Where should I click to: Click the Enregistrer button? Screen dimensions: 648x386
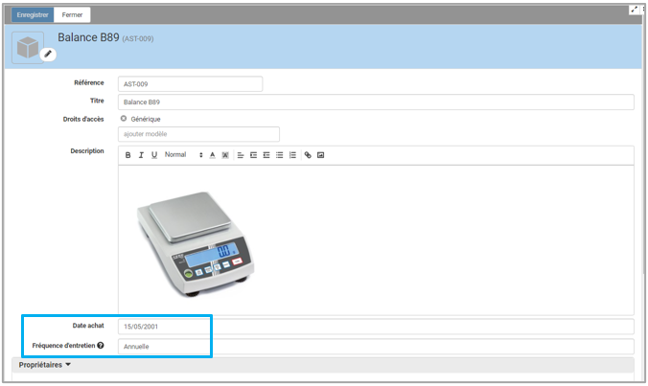coord(33,15)
